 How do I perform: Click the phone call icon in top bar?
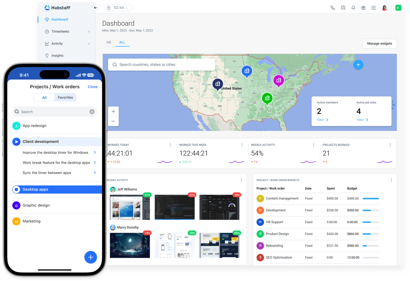tap(333, 8)
